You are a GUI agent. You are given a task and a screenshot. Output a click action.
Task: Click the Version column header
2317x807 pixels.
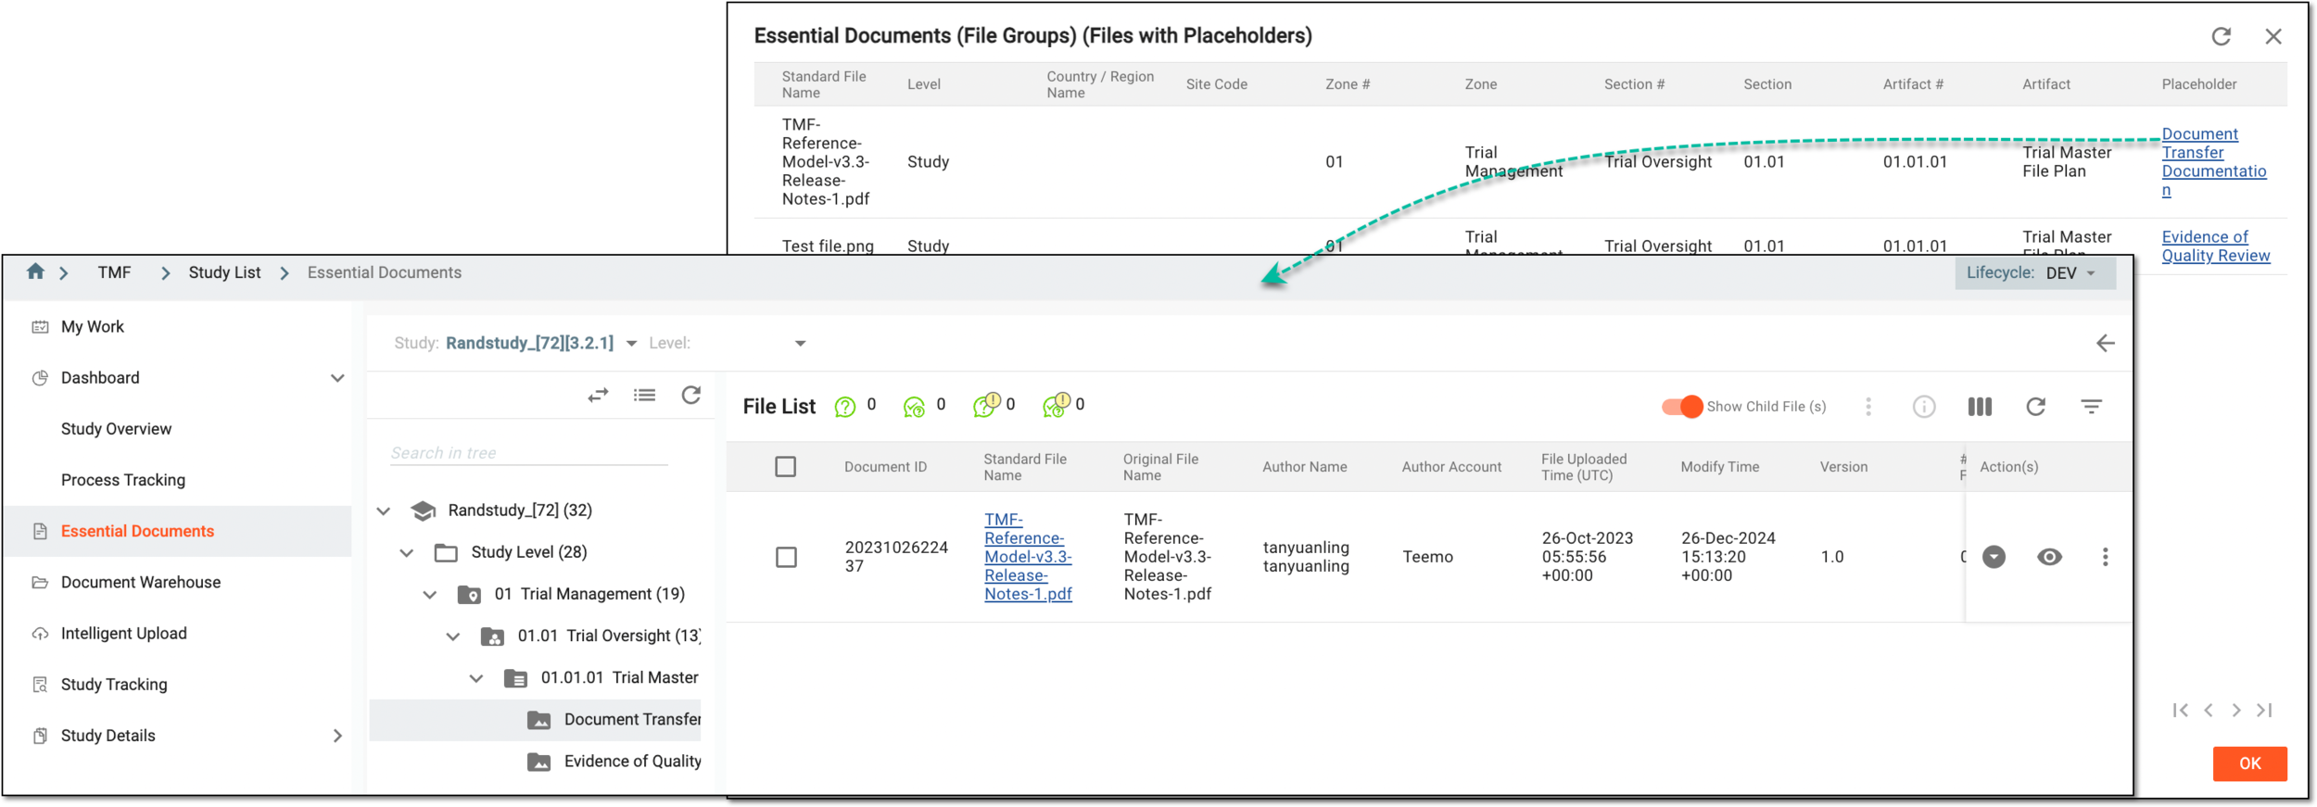(1843, 467)
